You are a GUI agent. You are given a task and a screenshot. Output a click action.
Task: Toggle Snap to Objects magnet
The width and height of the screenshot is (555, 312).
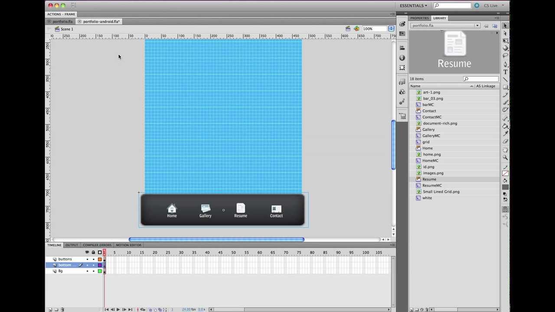pyautogui.click(x=505, y=209)
